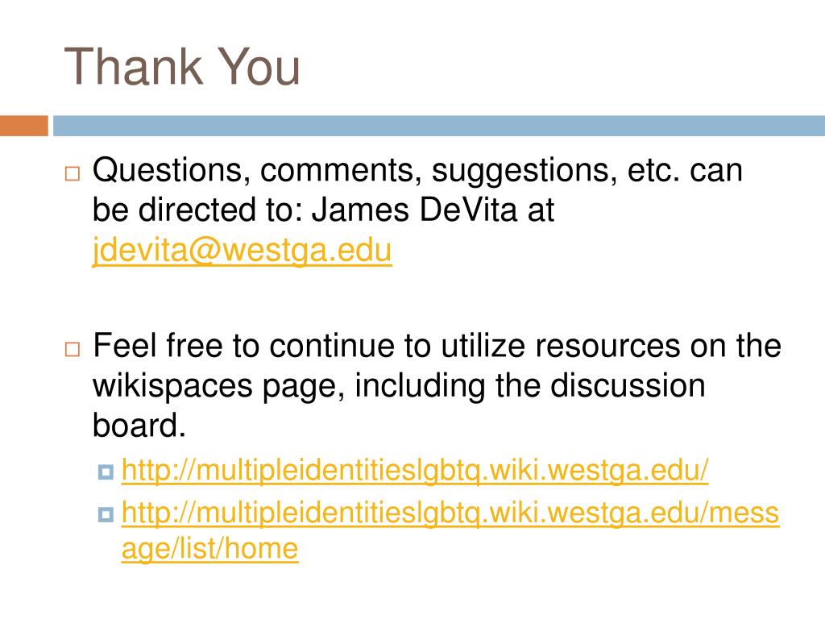
Task: Follow the wiki link ending in /mess
Action: click(x=450, y=513)
